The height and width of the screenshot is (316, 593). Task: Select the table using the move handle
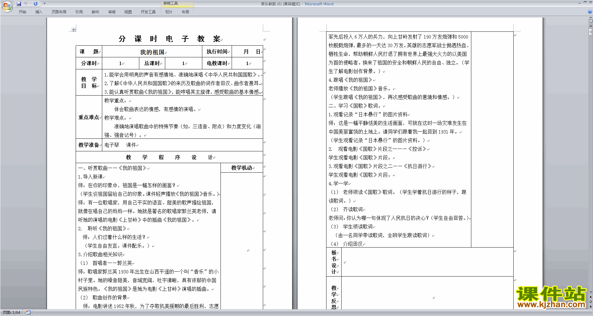(74, 30)
